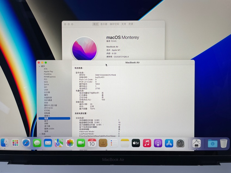Launch FaceTime from the Dock
Image resolution: width=231 pixels, height=173 pixels.
tap(81, 143)
